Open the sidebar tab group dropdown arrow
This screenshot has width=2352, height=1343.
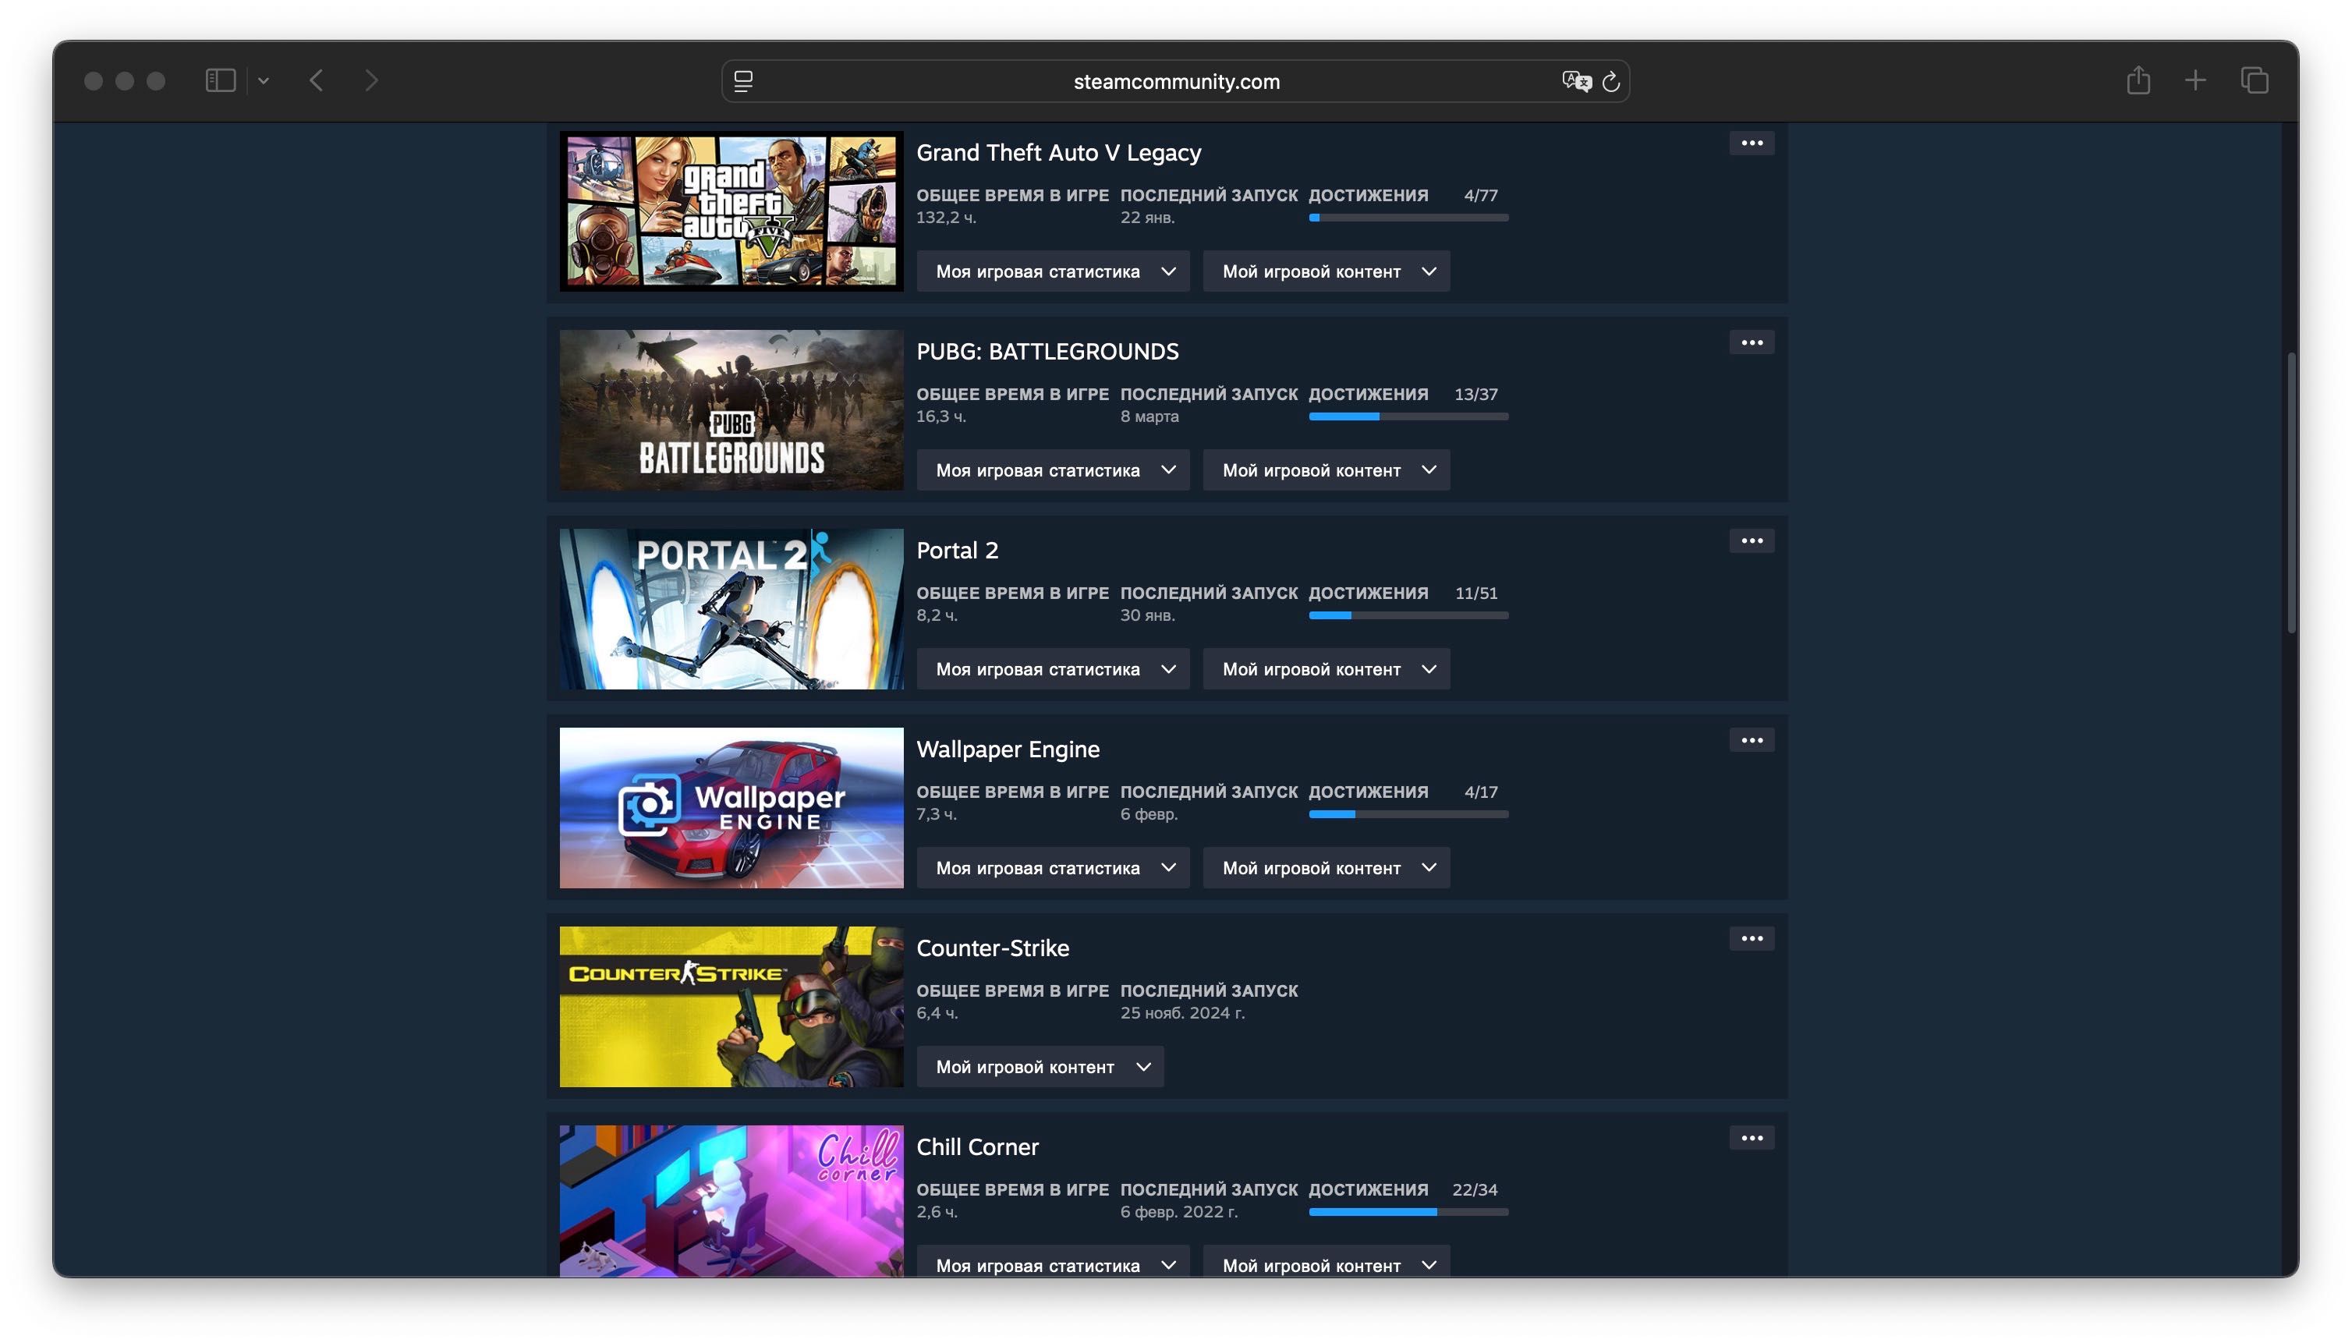click(x=264, y=81)
